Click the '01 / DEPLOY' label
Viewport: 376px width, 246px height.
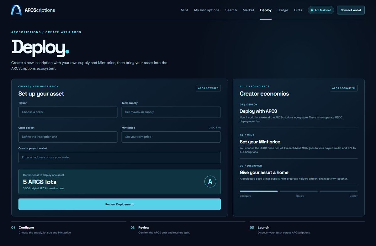click(248, 104)
